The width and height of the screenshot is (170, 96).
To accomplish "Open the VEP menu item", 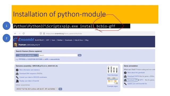I will pyautogui.click(x=48, y=40).
